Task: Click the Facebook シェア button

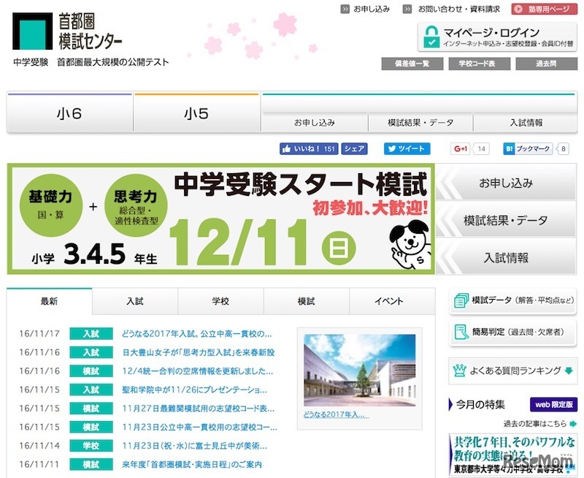Action: point(354,149)
